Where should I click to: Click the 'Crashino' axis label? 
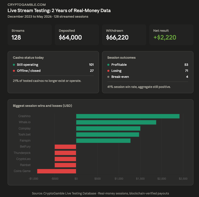[24, 116]
